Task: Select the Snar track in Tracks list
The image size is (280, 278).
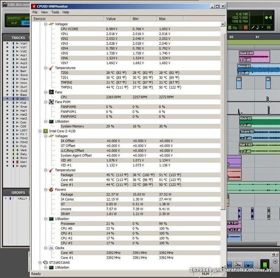Action: (x=23, y=107)
